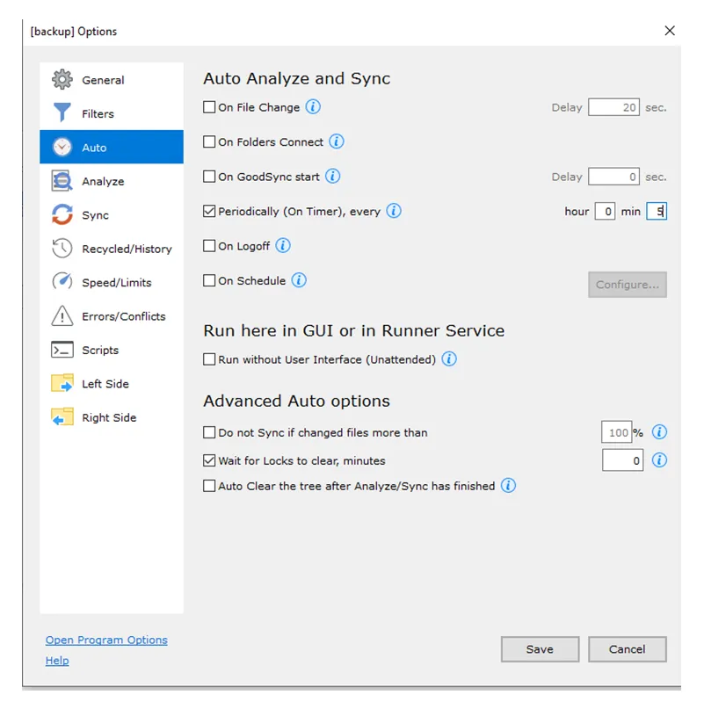This screenshot has width=704, height=709.
Task: Click the timer min input field
Action: coord(657,211)
